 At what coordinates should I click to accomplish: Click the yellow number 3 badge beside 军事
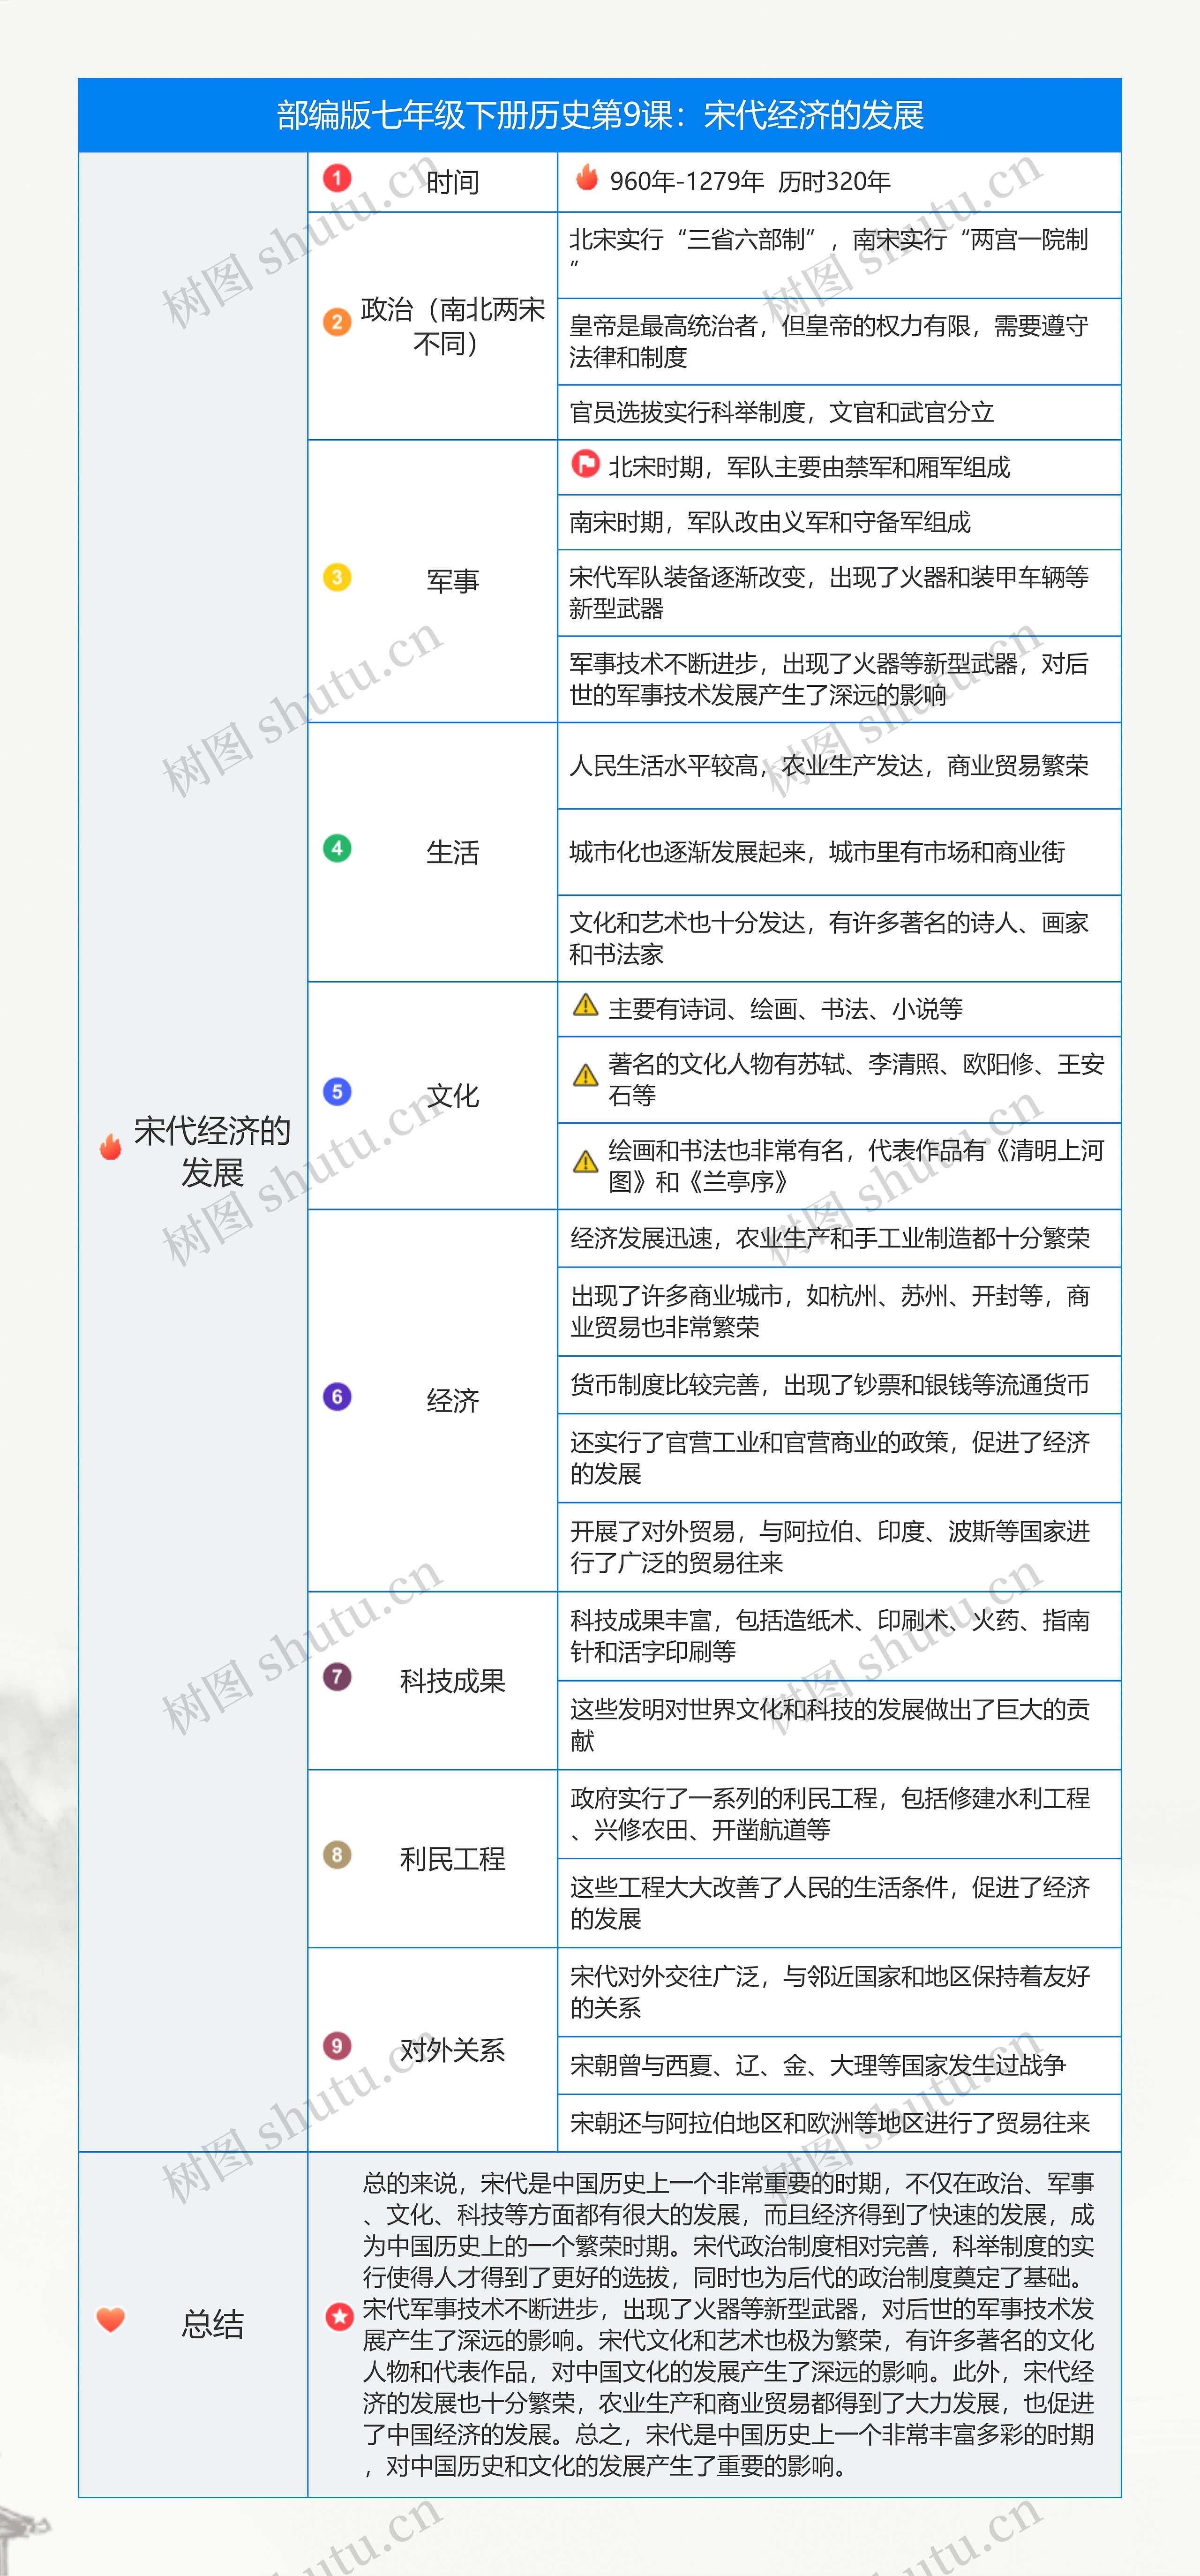(337, 577)
